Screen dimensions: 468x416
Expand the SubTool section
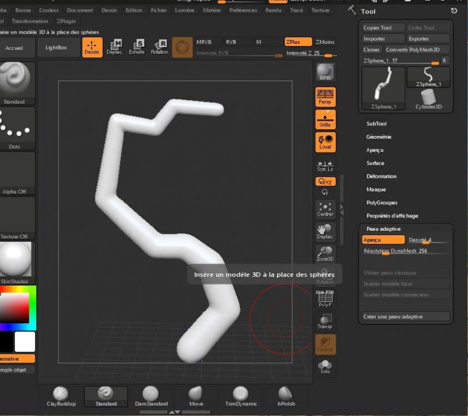376,124
